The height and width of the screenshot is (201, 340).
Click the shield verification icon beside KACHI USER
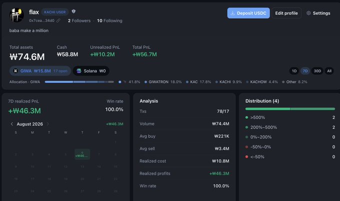coord(73,11)
